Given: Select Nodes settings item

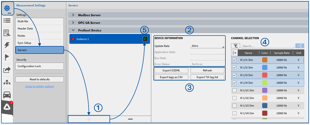Looking at the screenshot, I should click(x=40, y=36).
